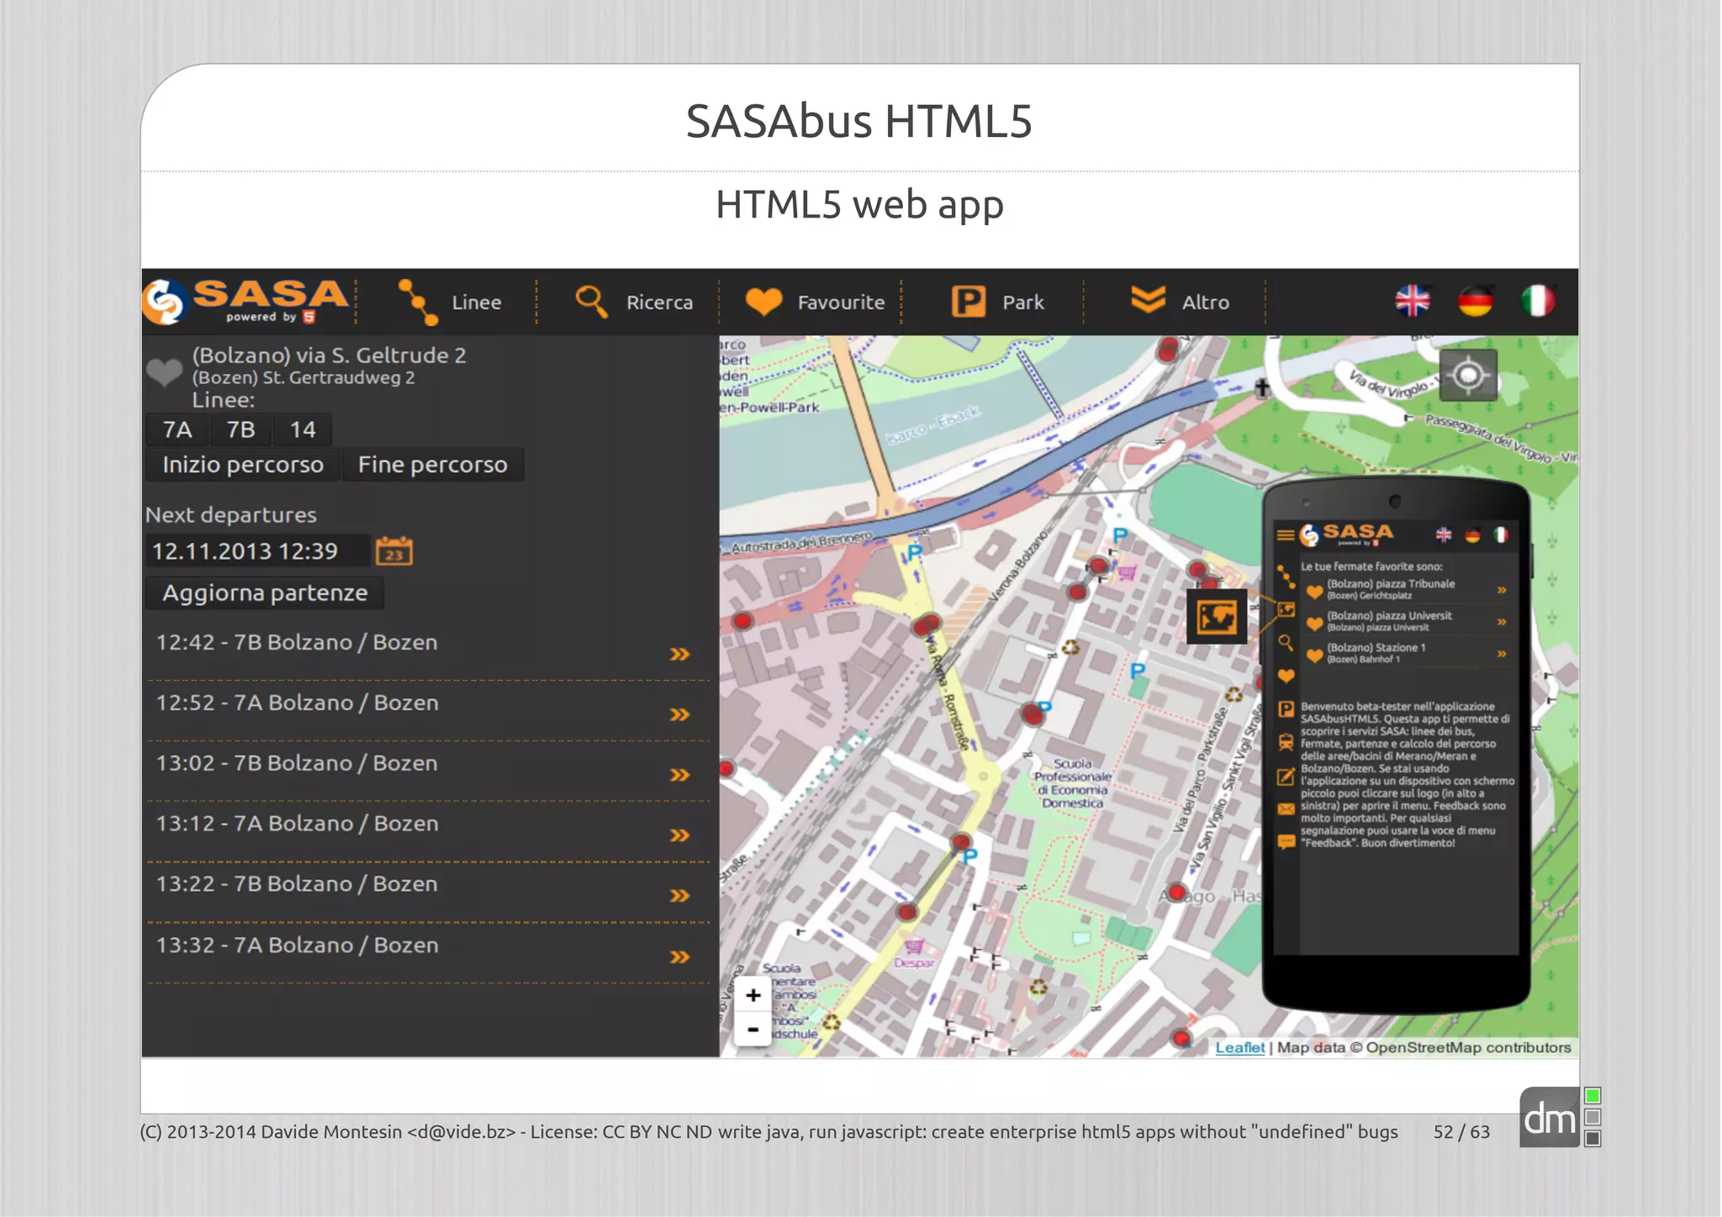Open piazza Universit favourite arrow in phone

pos(1502,622)
